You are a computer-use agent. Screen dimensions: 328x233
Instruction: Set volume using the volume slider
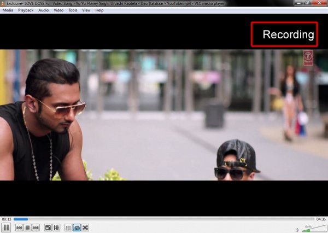(314, 229)
